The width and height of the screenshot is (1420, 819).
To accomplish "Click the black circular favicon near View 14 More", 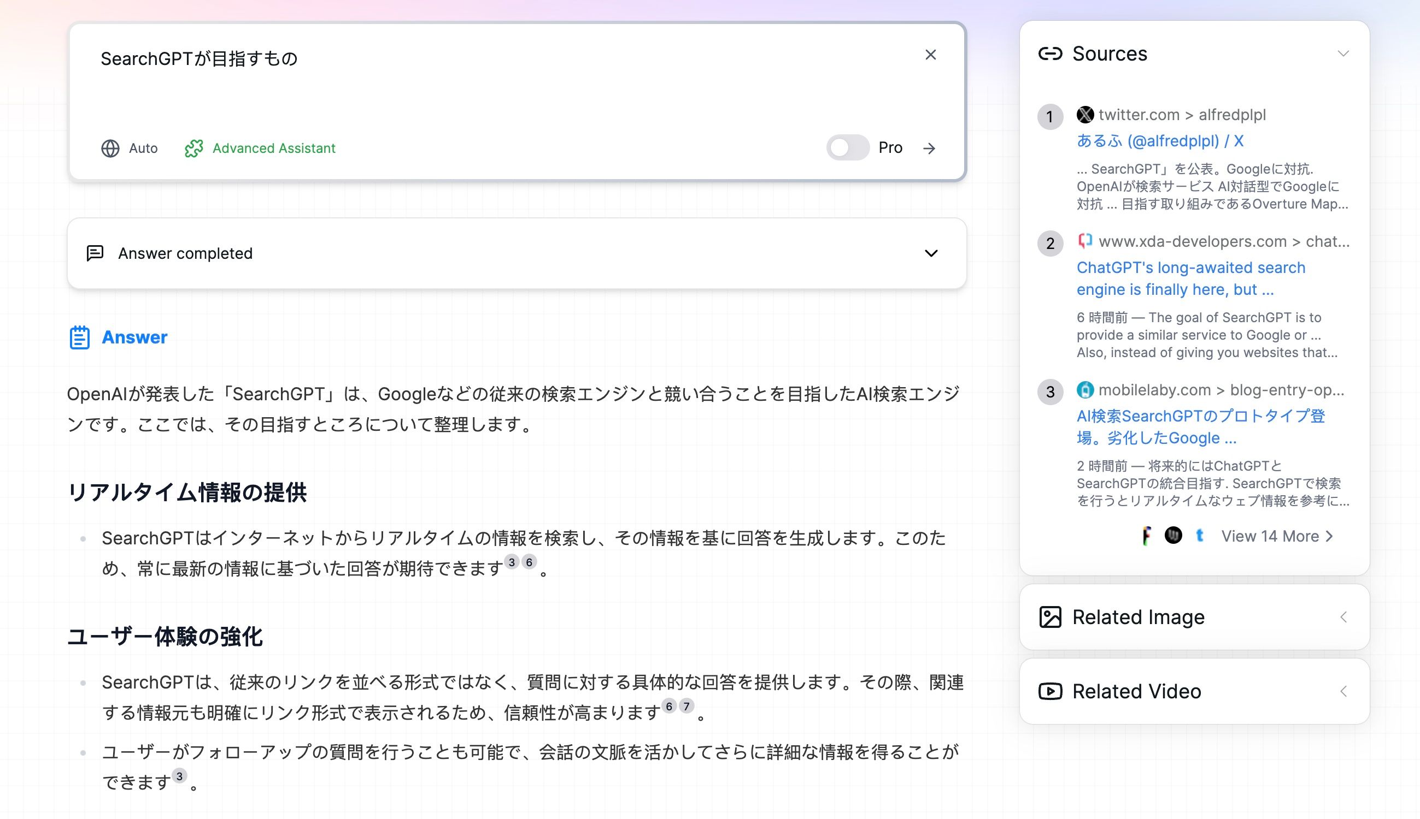I will (1173, 535).
